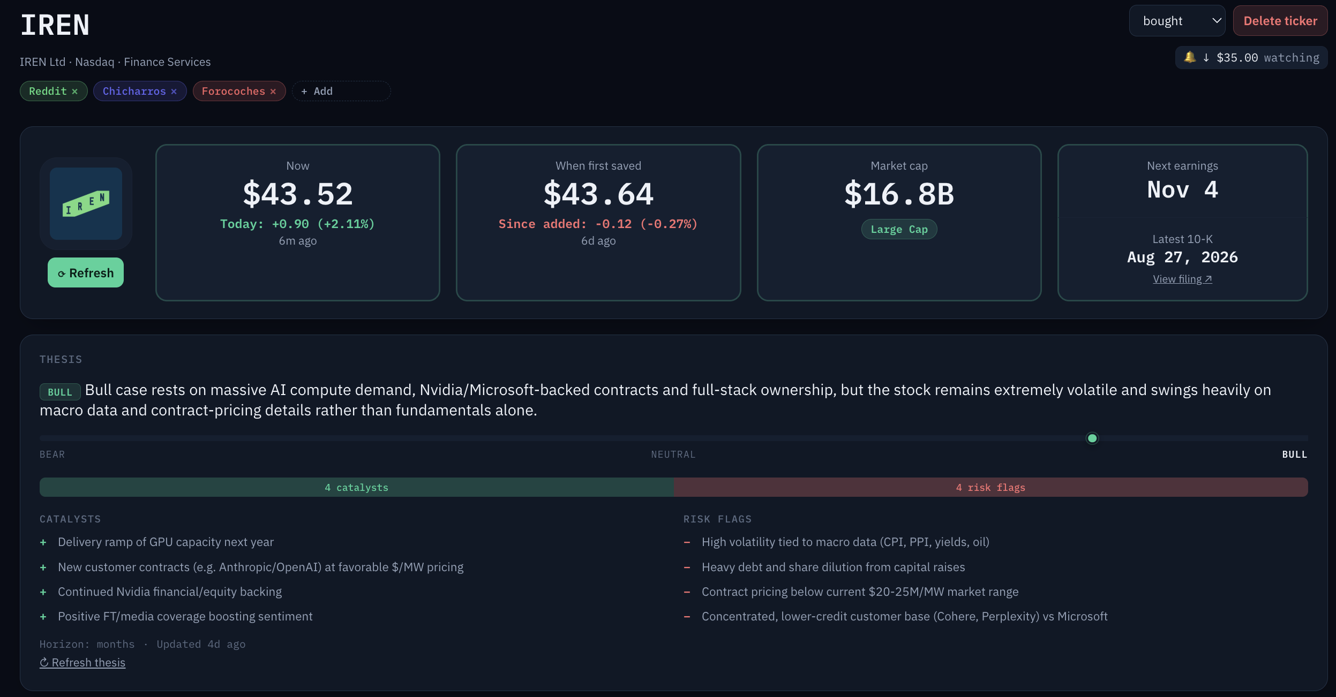Click risk flag about concentrated lower-credit customers
Image resolution: width=1336 pixels, height=697 pixels.
[904, 616]
